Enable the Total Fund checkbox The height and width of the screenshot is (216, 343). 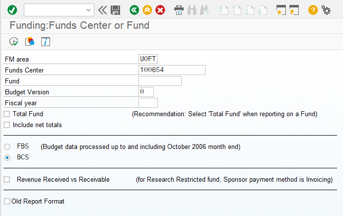tap(7, 114)
